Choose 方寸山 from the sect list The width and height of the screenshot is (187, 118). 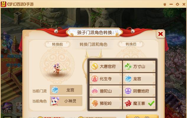coord(139,66)
